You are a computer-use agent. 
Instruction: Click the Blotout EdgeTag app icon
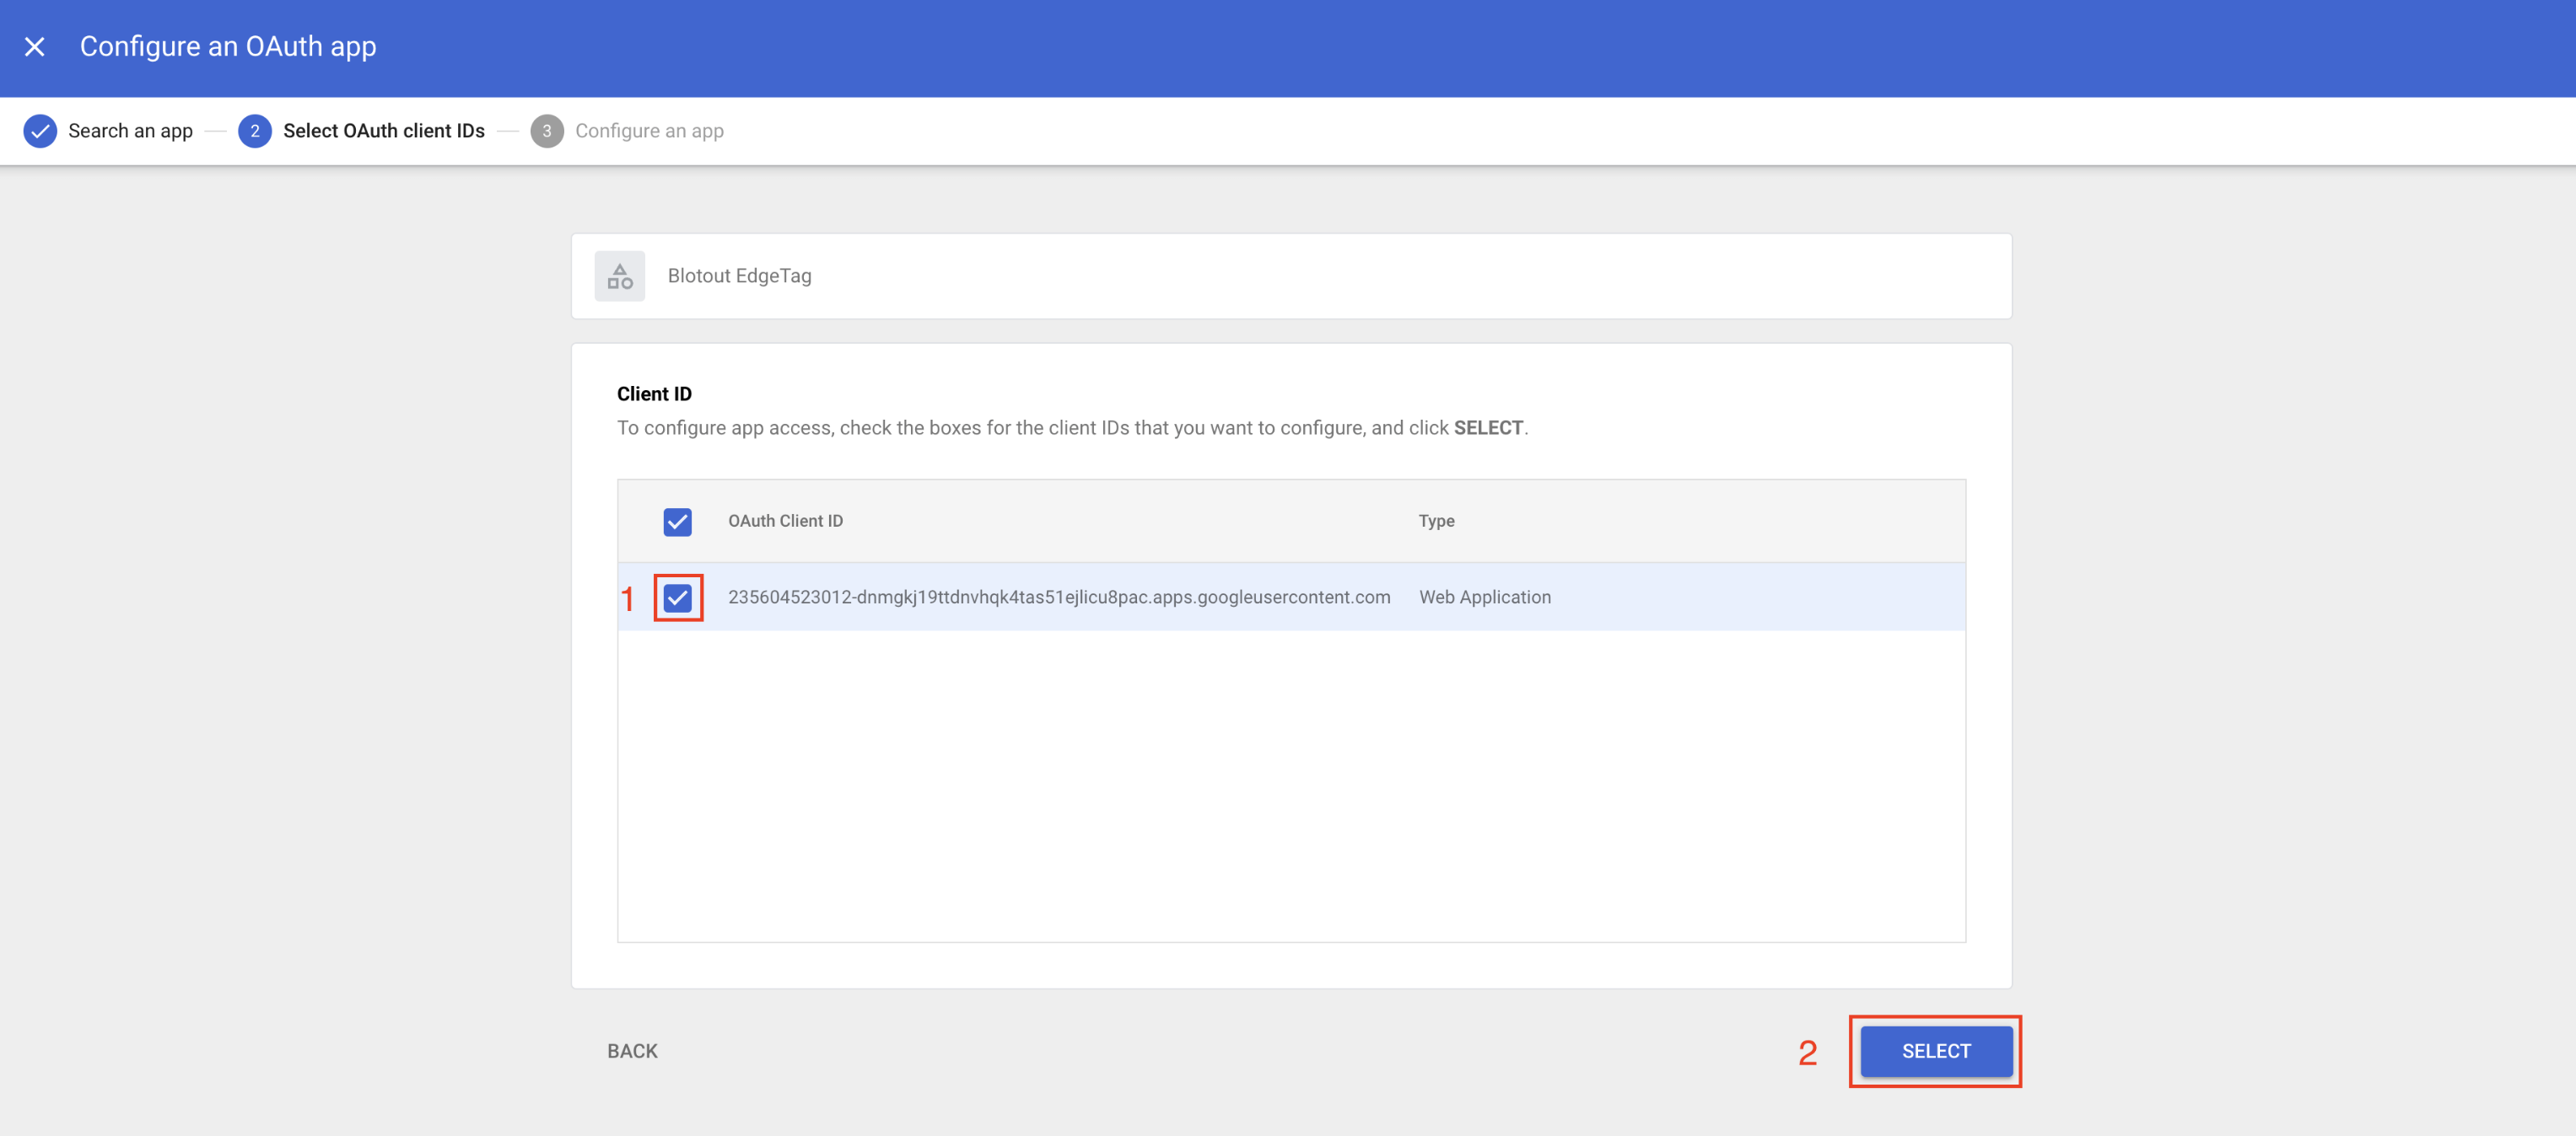620,276
